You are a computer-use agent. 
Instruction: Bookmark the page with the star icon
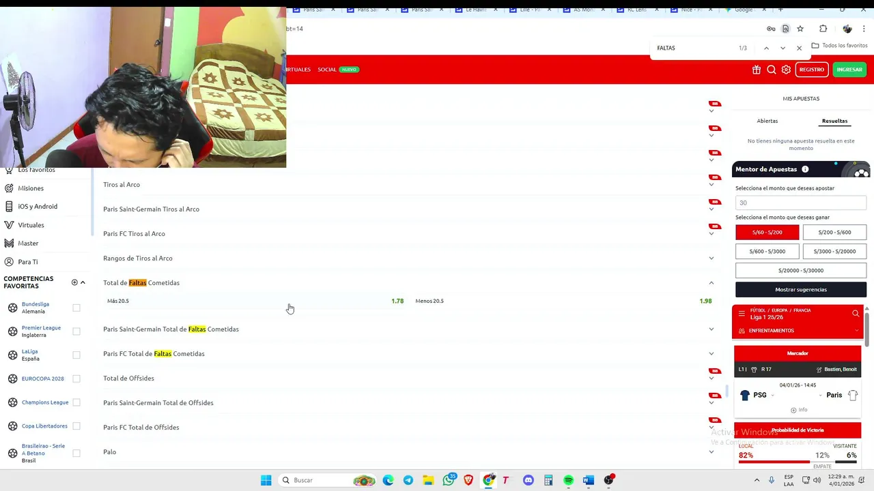pos(800,29)
